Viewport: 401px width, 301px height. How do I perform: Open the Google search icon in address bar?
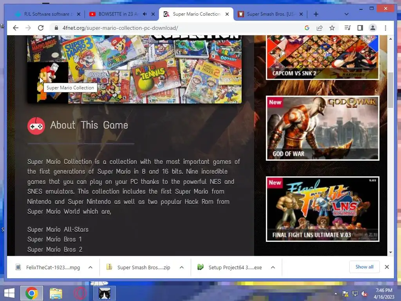coord(307,28)
